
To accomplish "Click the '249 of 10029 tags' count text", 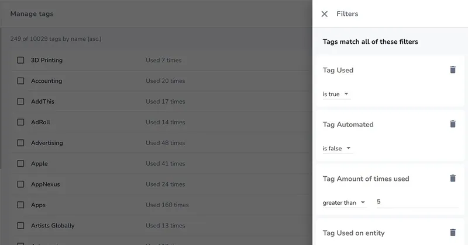I will (x=56, y=39).
